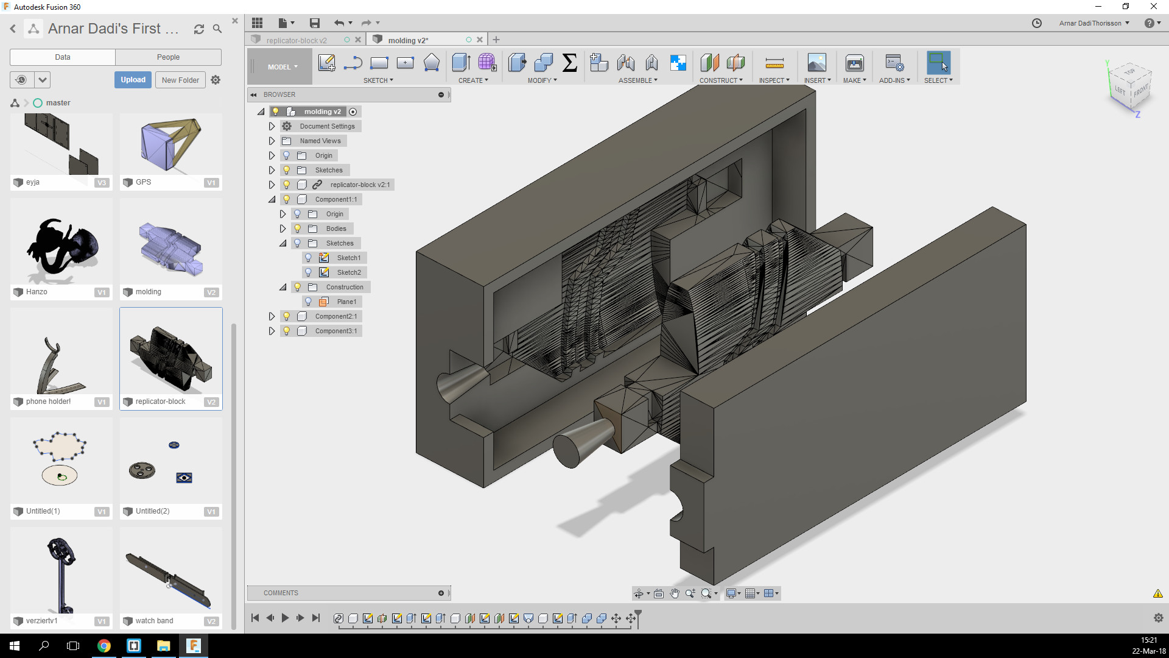The height and width of the screenshot is (658, 1169).
Task: Click the Orbit navigation tool
Action: pos(639,593)
